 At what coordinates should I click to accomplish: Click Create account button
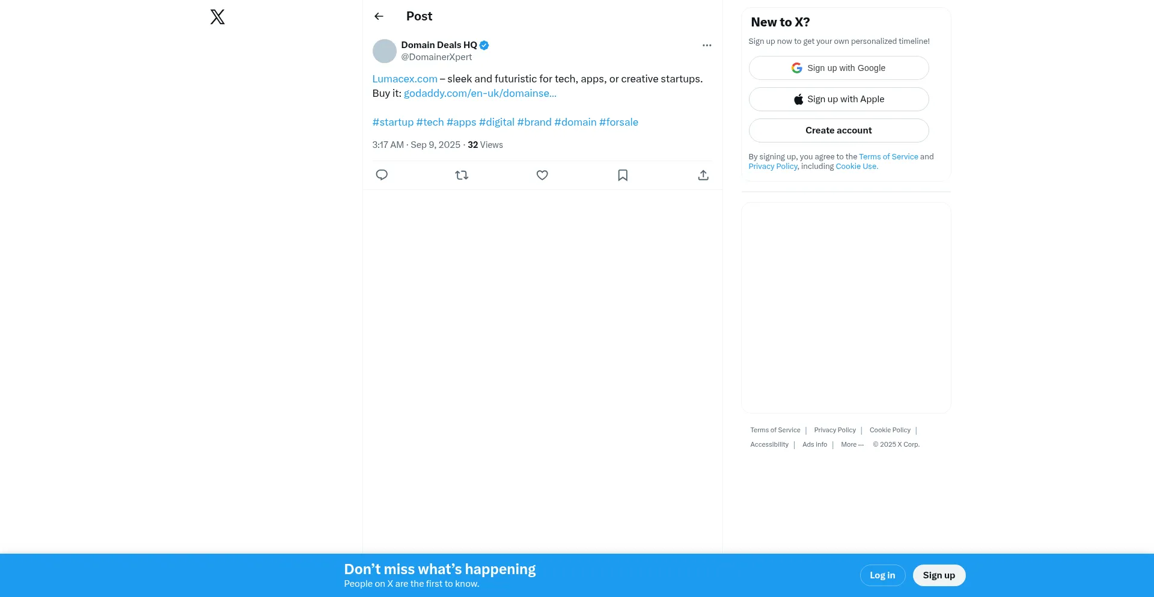click(838, 130)
